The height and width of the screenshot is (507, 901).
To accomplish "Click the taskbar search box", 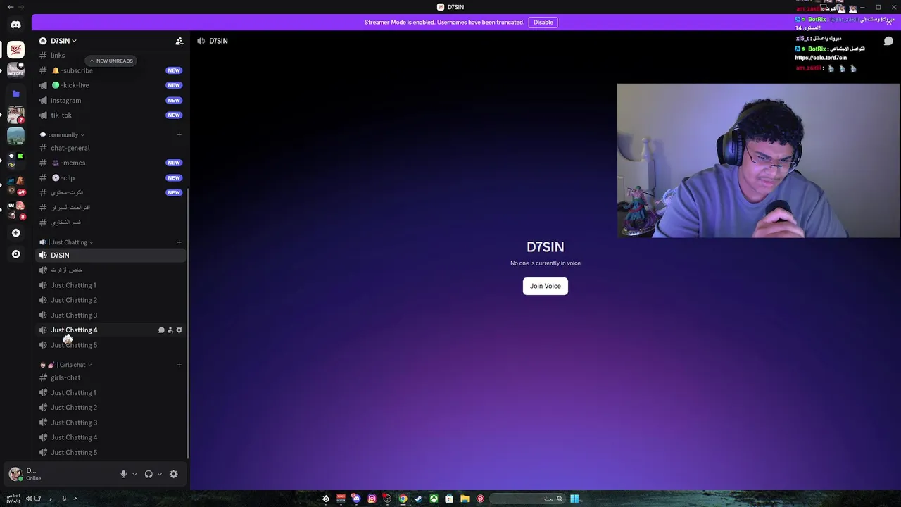I will tap(528, 499).
